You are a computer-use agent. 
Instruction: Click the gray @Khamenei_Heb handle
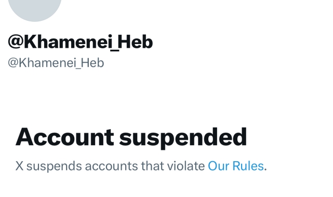coord(56,63)
